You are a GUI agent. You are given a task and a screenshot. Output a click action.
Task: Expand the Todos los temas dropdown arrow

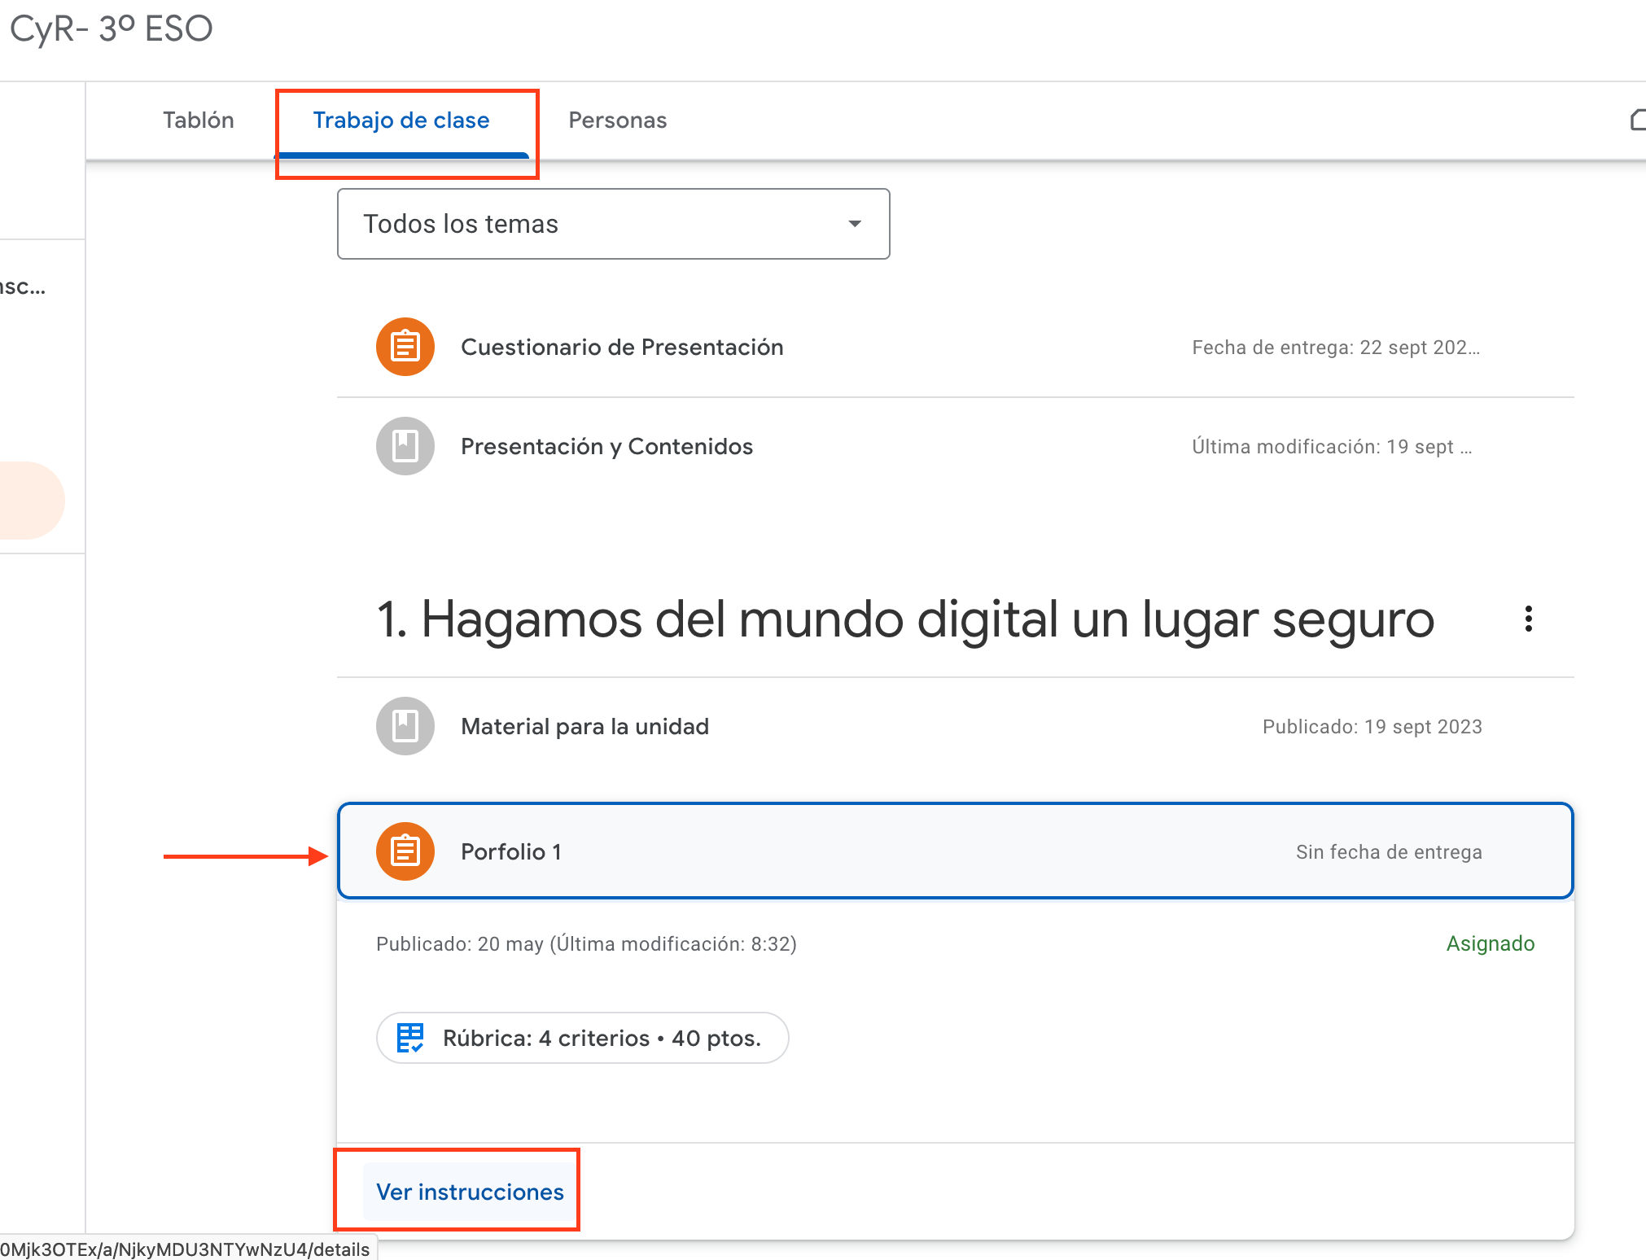(x=854, y=224)
